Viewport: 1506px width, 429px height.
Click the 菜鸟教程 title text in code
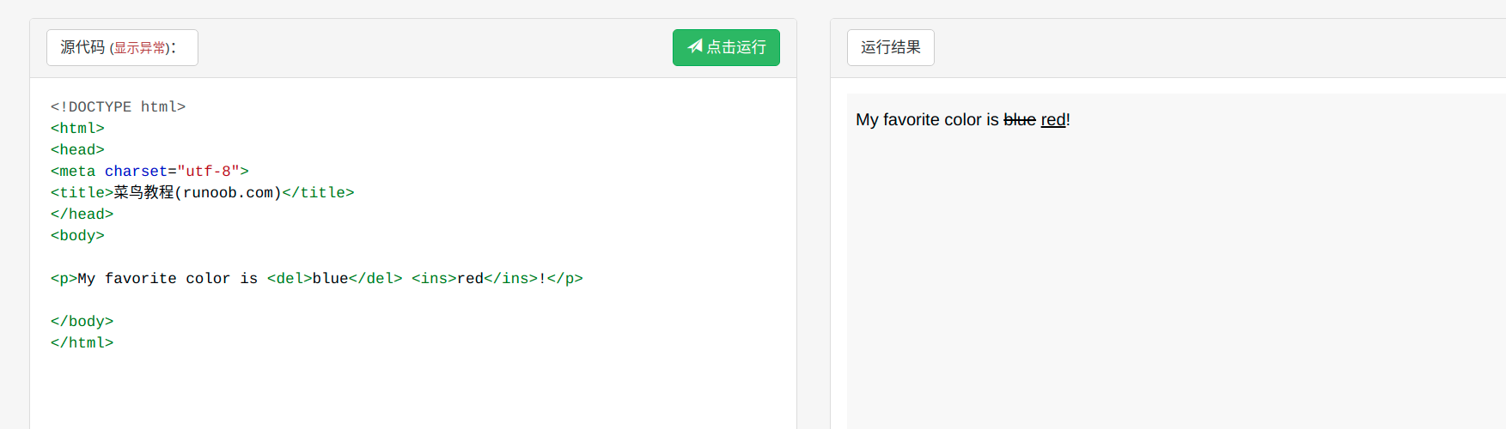tap(143, 193)
